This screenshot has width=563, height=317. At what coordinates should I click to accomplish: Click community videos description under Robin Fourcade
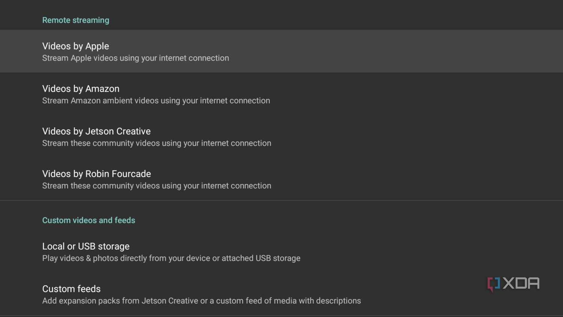click(157, 186)
